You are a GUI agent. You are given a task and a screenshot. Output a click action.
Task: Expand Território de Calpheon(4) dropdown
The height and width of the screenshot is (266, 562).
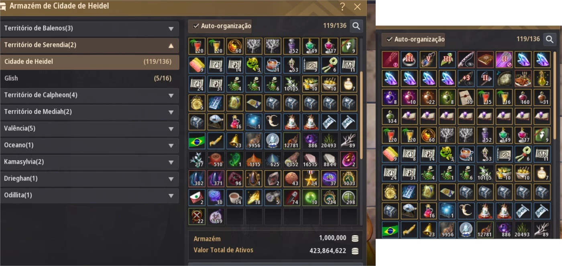click(x=90, y=95)
